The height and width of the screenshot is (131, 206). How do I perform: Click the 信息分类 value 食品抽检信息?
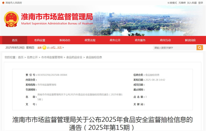(152, 75)
